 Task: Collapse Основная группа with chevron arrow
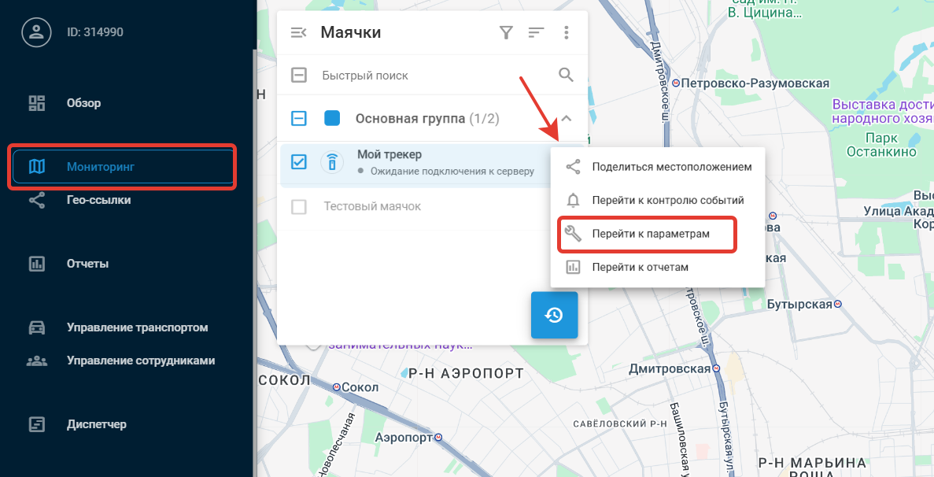tap(566, 119)
